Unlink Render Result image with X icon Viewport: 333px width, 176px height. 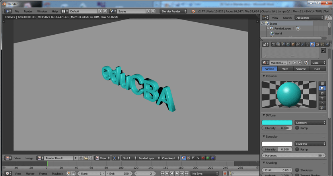(90, 158)
